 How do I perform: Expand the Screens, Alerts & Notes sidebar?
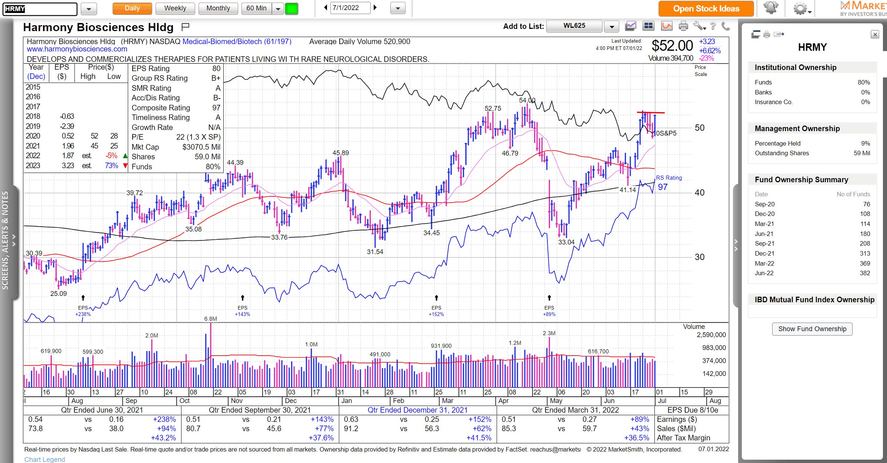point(9,241)
